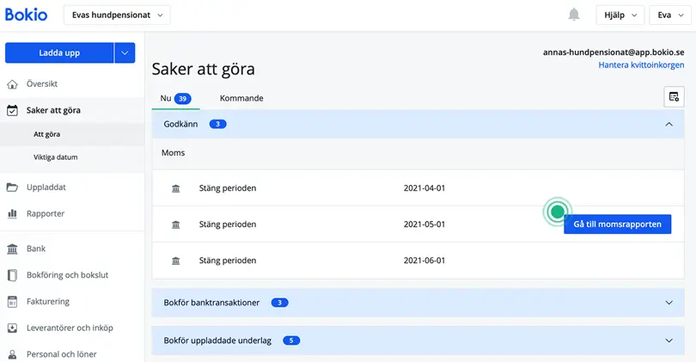This screenshot has height=362, width=696.
Task: Switch to the Kommande tab
Action: click(x=241, y=98)
